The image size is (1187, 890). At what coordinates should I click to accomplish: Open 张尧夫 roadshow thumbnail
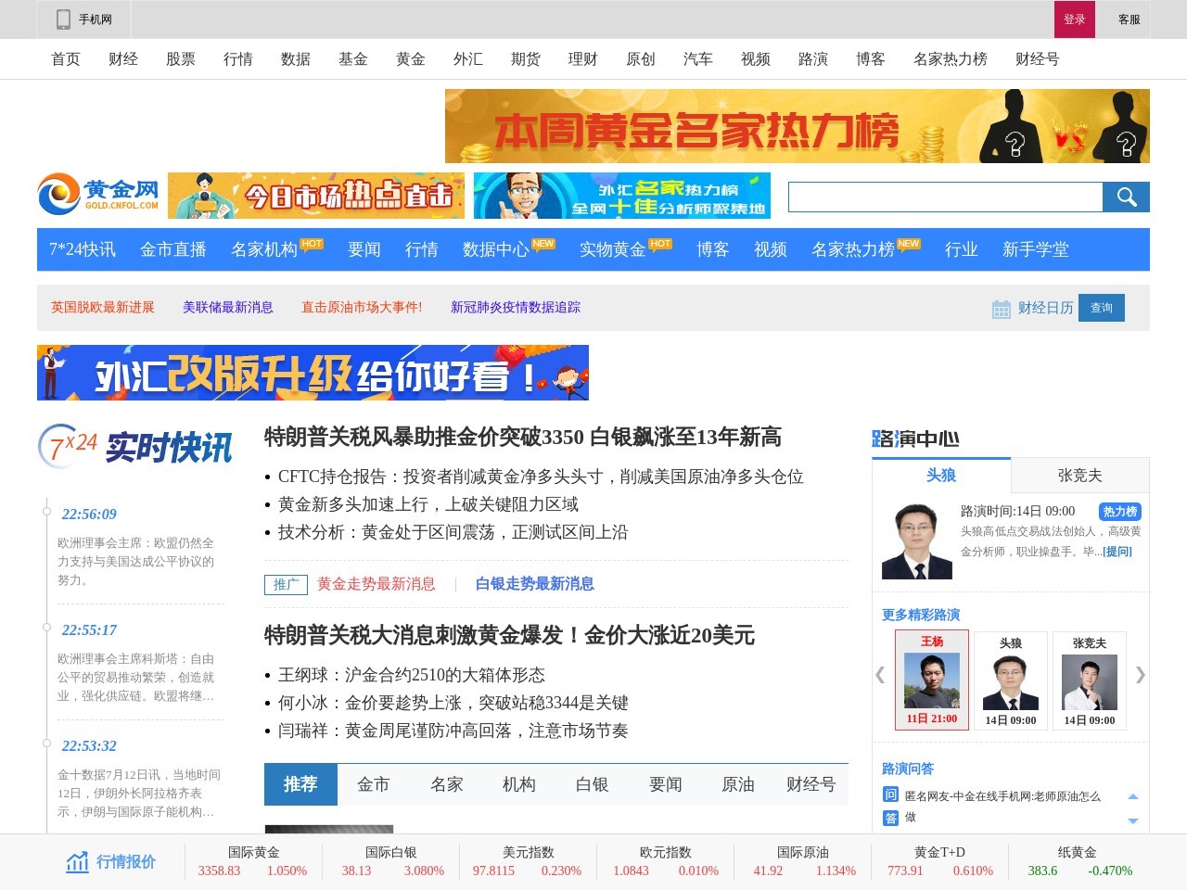(x=1090, y=680)
